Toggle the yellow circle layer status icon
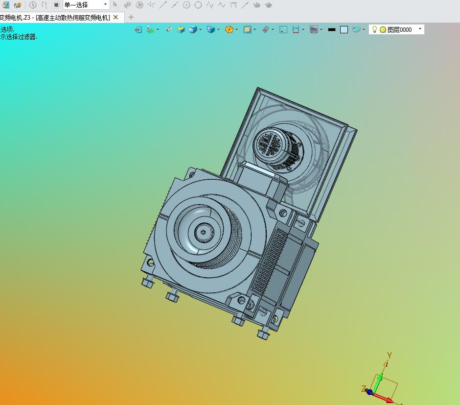Viewport: 460px width, 405px height. click(x=383, y=30)
